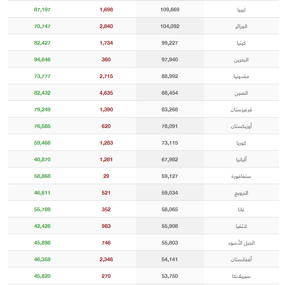Select the الصين country name

tap(241, 93)
